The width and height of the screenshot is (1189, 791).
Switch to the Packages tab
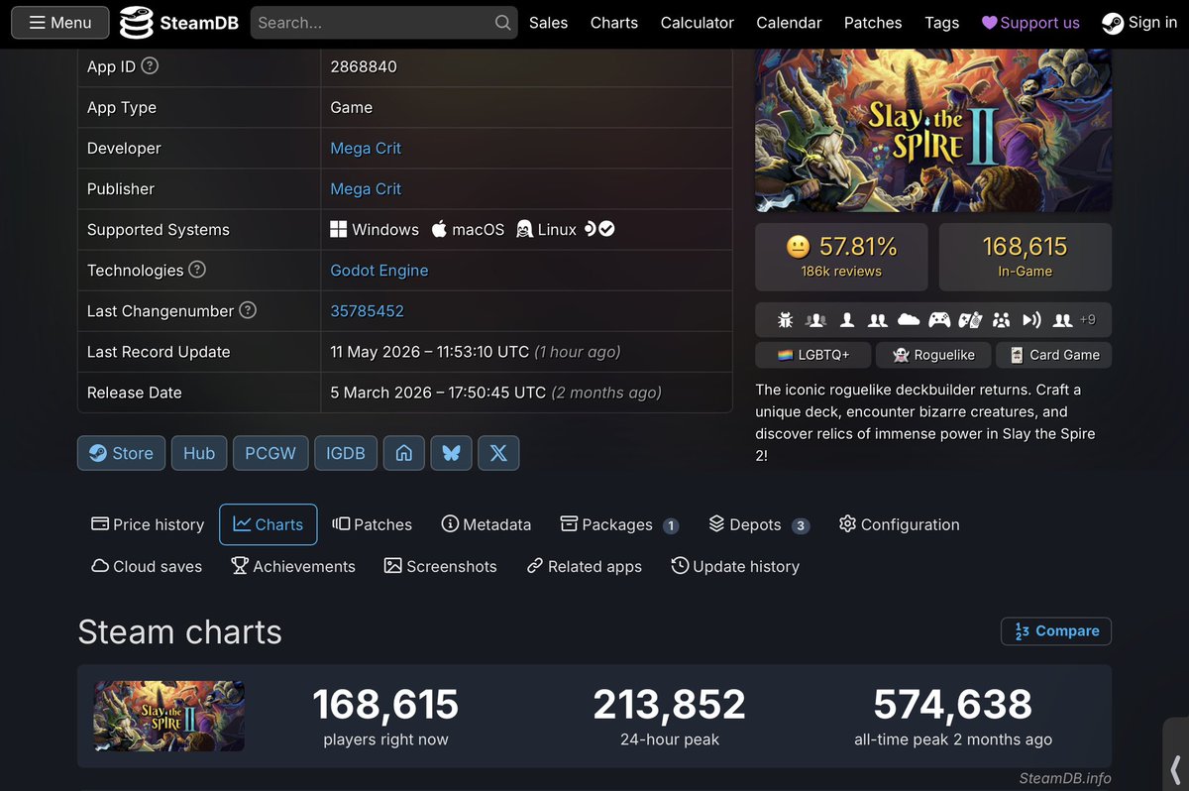[x=619, y=524]
